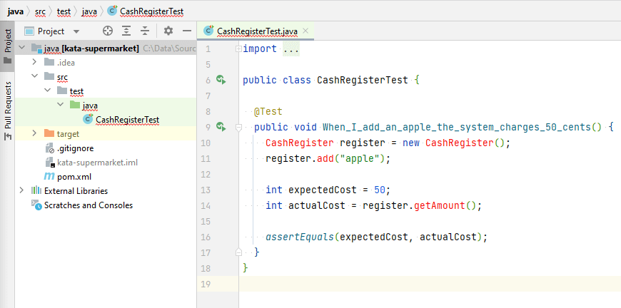The height and width of the screenshot is (308, 621).
Task: Collapse the src folder
Action: (34, 76)
